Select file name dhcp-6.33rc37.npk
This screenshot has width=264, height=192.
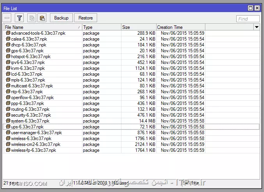pyautogui.click(x=29, y=45)
